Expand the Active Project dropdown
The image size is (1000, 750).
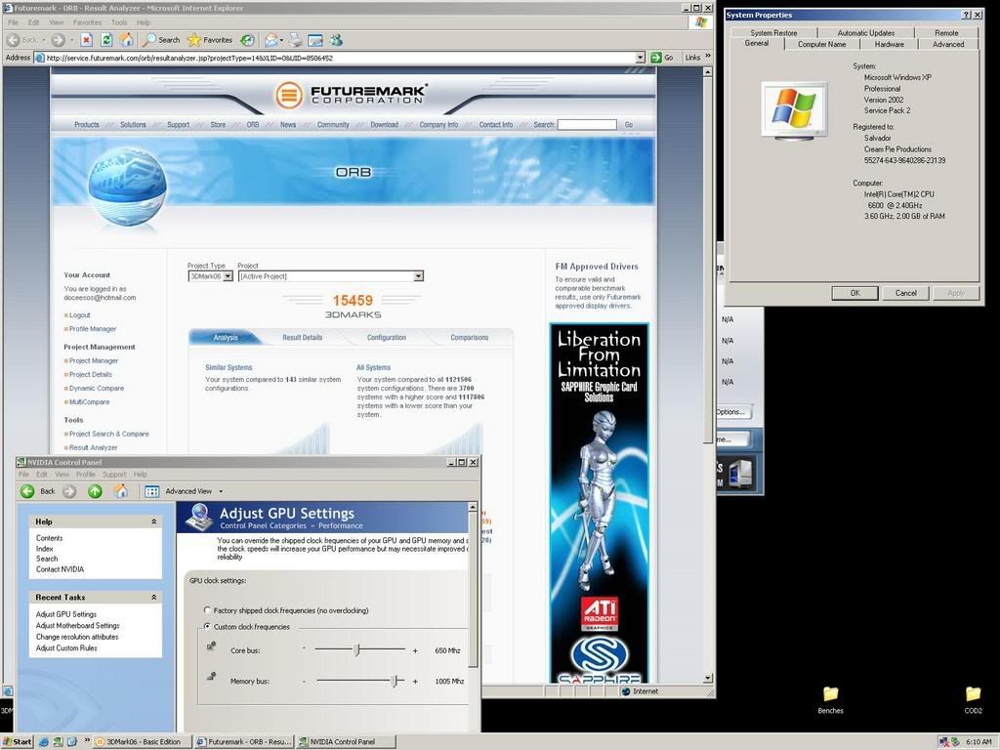point(418,276)
